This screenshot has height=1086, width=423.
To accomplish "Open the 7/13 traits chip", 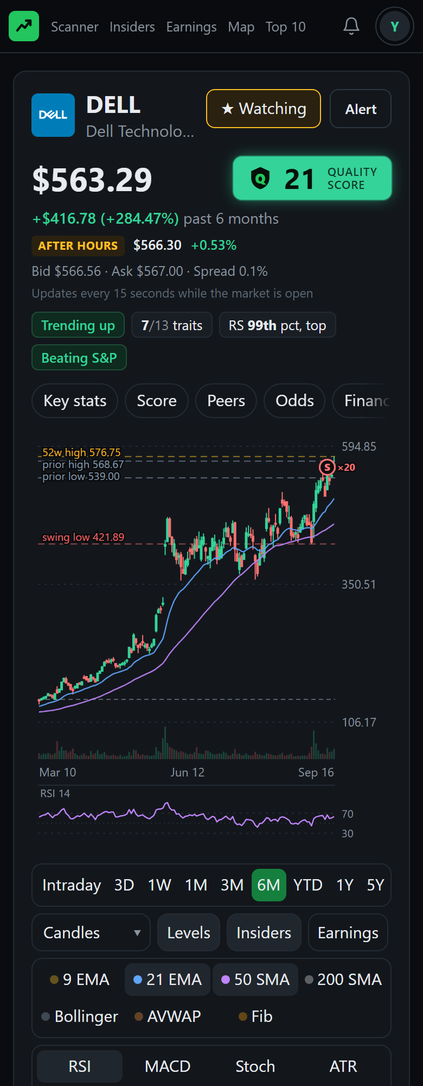I will click(x=172, y=325).
